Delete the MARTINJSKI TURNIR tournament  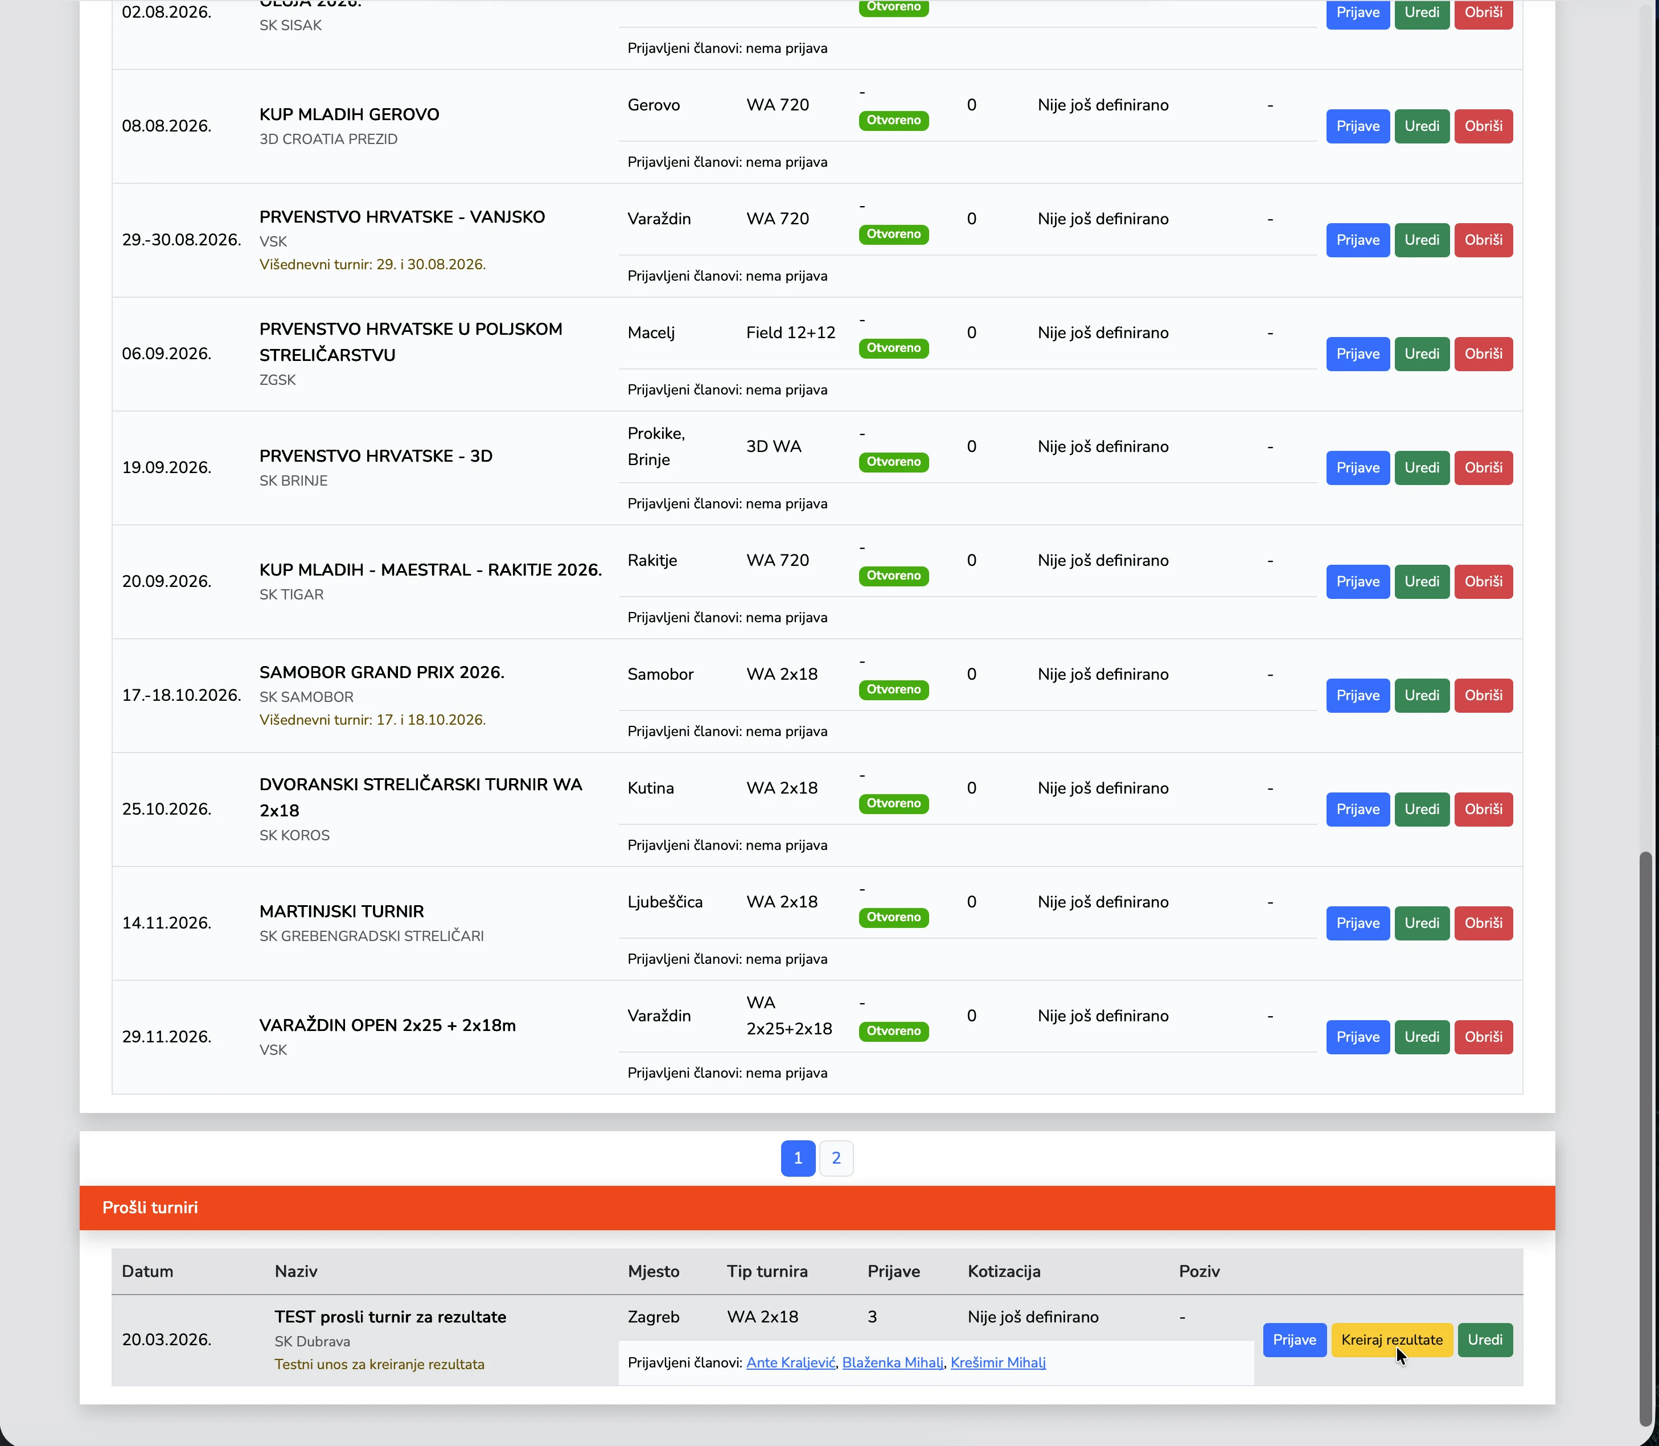1483,922
